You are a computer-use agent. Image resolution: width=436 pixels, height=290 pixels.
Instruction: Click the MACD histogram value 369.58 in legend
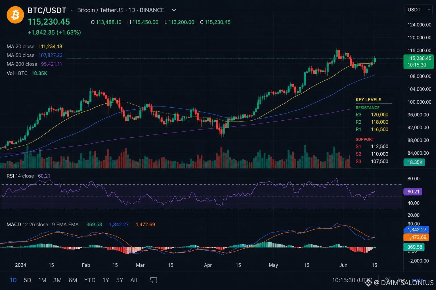point(94,225)
